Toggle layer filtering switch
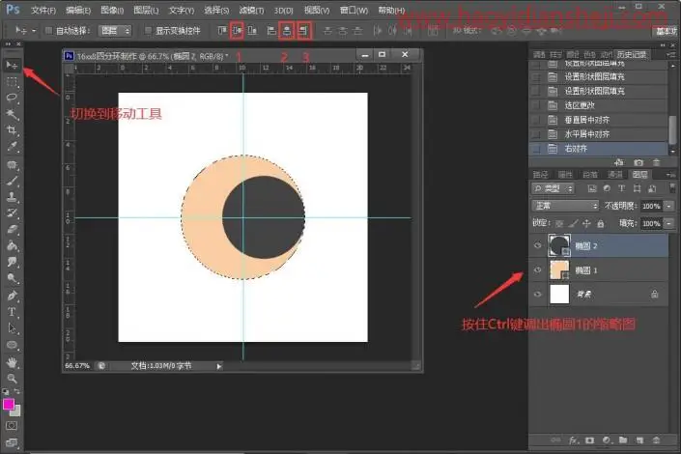681x454 pixels. (x=672, y=188)
